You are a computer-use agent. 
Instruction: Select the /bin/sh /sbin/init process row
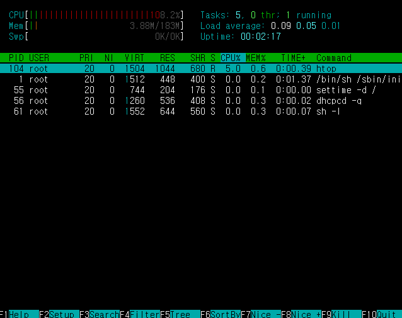(x=201, y=79)
